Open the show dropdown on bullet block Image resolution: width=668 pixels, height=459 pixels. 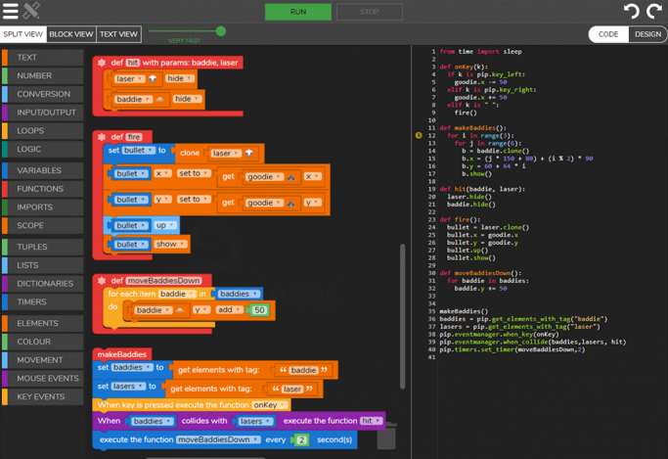tap(170, 245)
